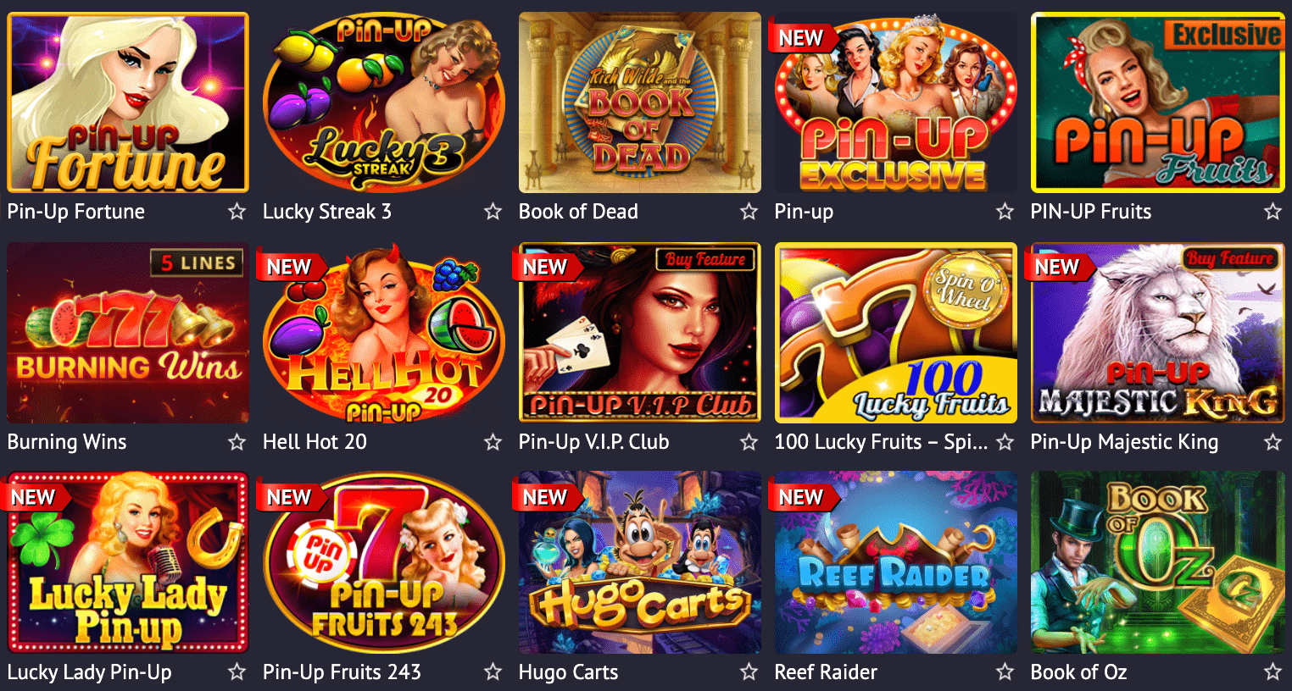Click the Burning Wins title text
The width and height of the screenshot is (1292, 691).
(x=67, y=442)
